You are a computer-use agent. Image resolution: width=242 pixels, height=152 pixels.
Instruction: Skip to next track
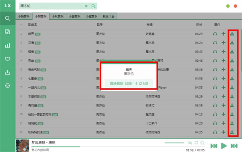[234, 146]
